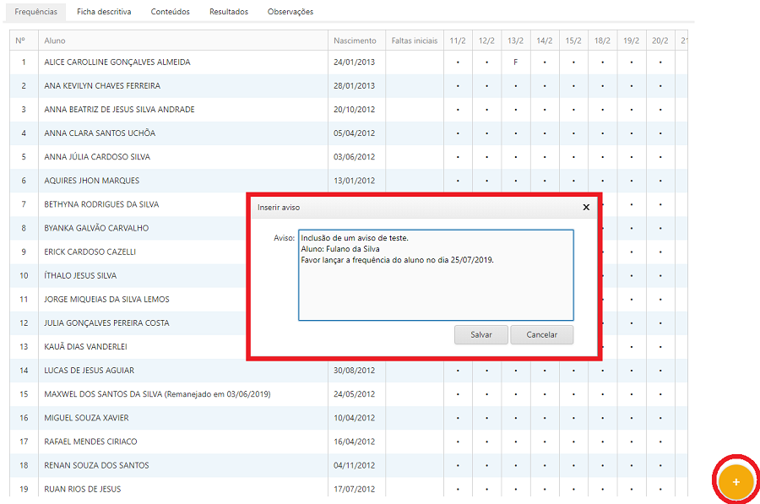Select the Observações tab

coord(290,12)
